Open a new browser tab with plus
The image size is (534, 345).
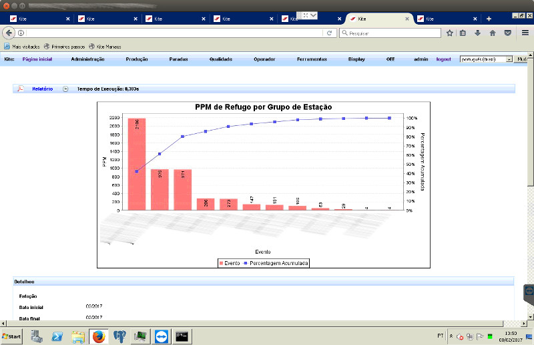point(489,19)
